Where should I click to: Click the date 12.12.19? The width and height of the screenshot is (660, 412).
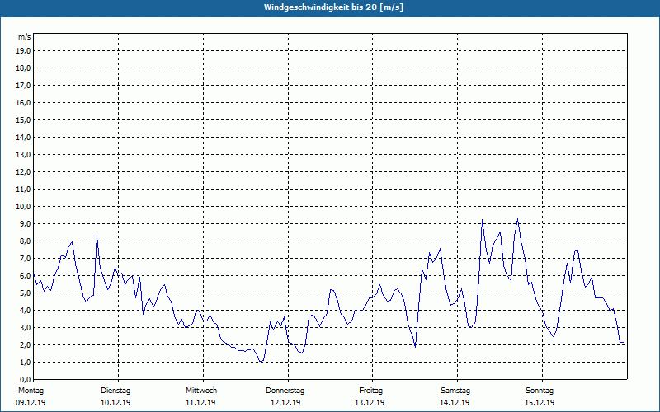[x=285, y=403]
